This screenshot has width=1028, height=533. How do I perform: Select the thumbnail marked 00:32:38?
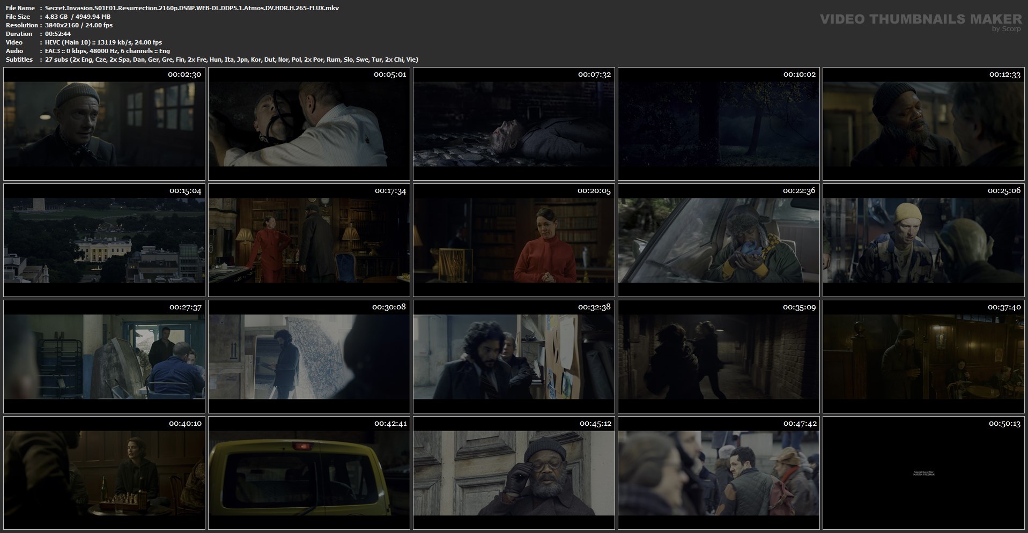pos(514,357)
